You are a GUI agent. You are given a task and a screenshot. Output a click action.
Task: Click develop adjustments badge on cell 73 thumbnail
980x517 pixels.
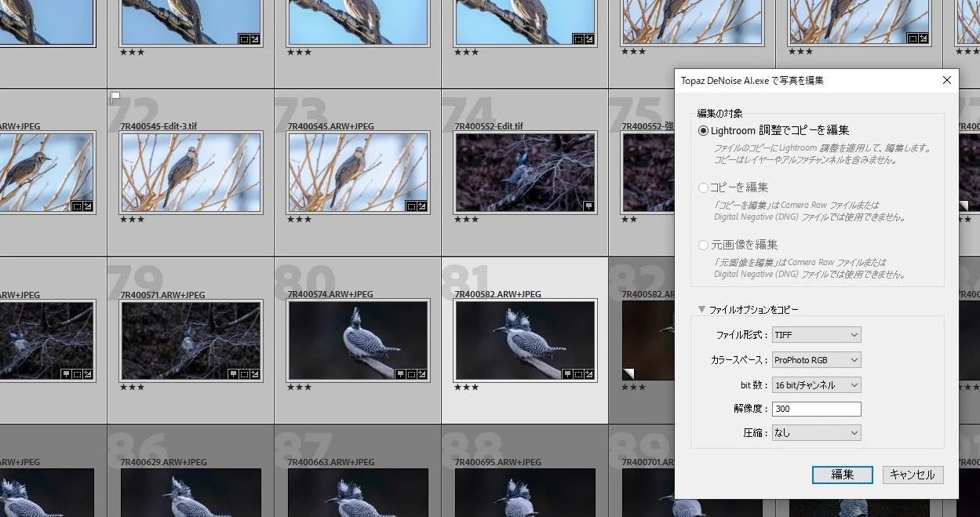click(x=422, y=206)
